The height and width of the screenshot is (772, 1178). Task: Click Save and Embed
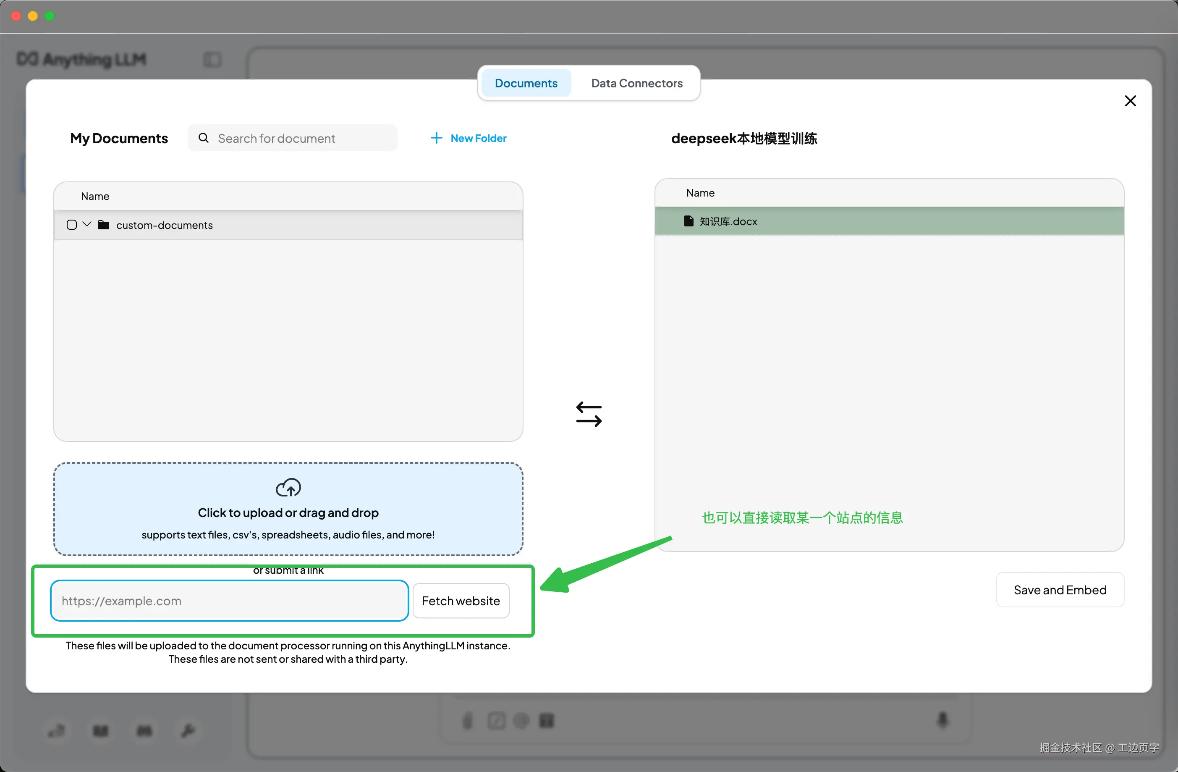pyautogui.click(x=1060, y=590)
